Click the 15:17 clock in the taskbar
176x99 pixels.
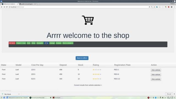170,98
